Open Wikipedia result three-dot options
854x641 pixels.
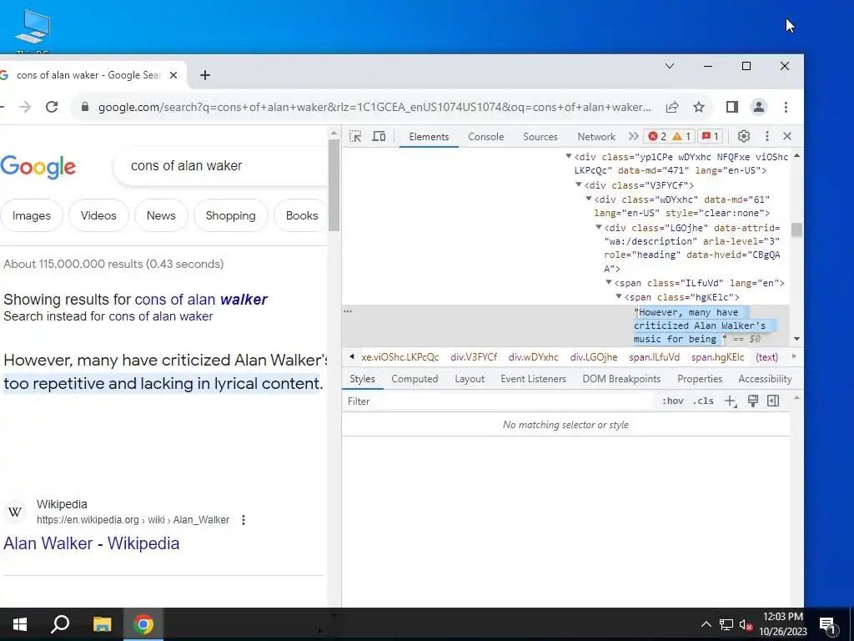pyautogui.click(x=244, y=520)
